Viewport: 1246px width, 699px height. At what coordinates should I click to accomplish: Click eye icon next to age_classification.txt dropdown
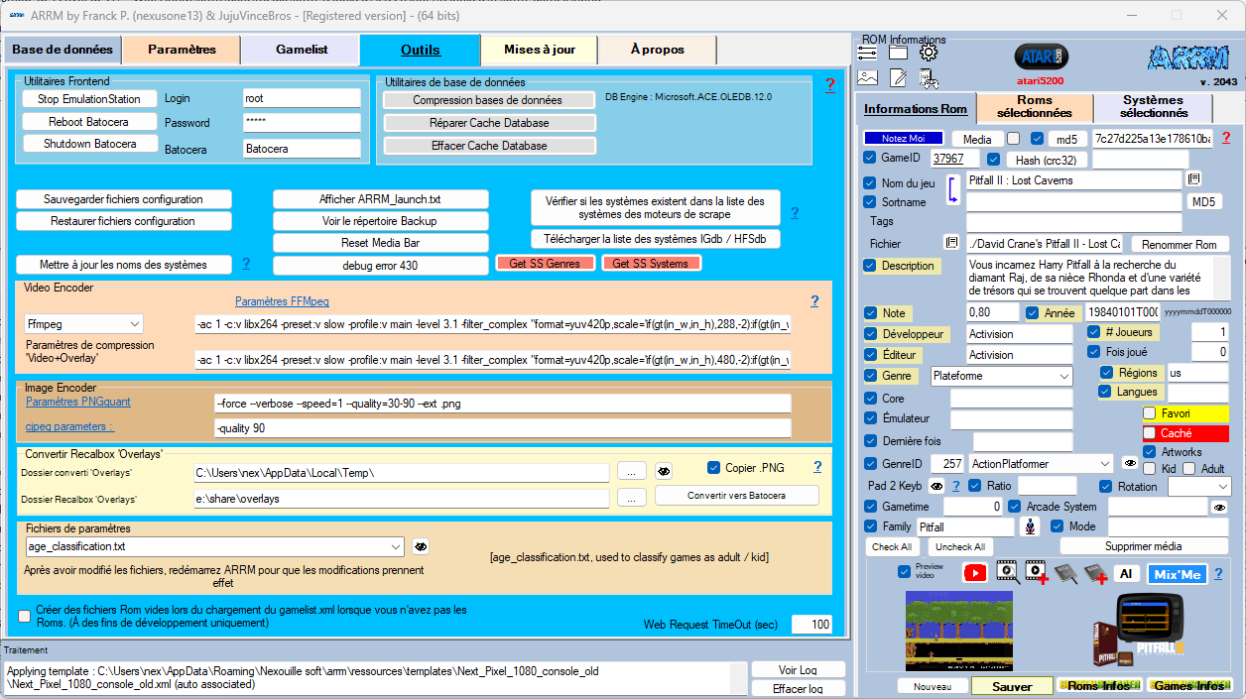421,546
